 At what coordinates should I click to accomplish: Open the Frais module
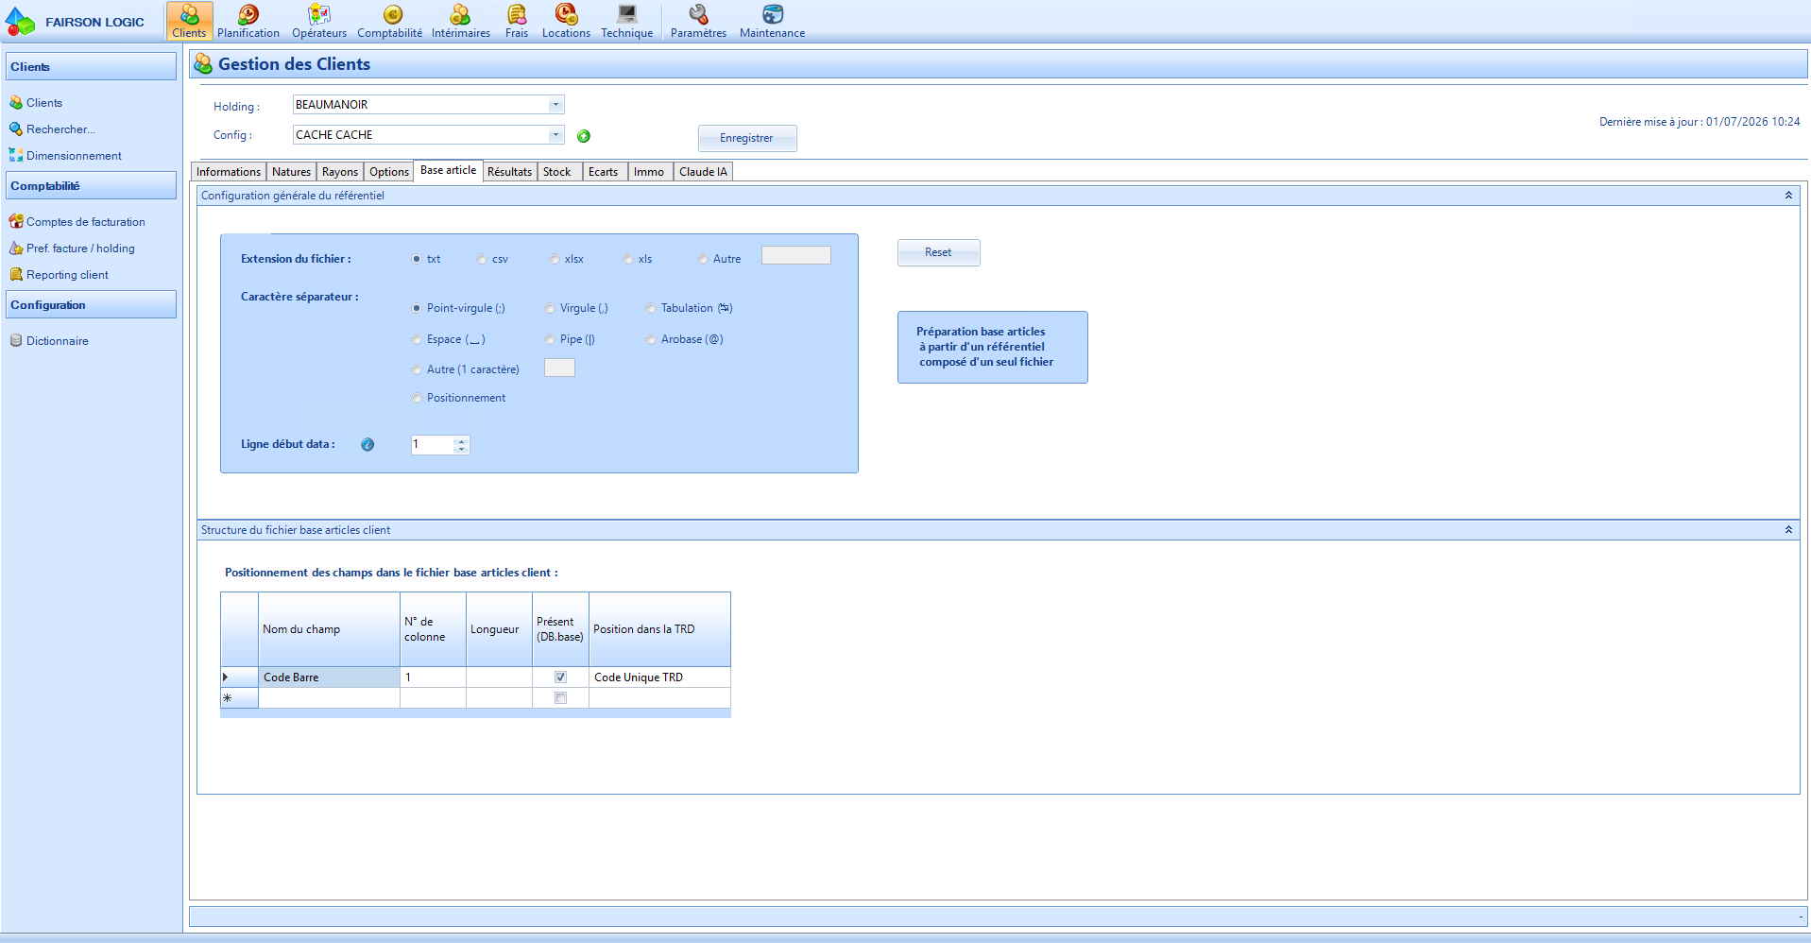(x=517, y=21)
